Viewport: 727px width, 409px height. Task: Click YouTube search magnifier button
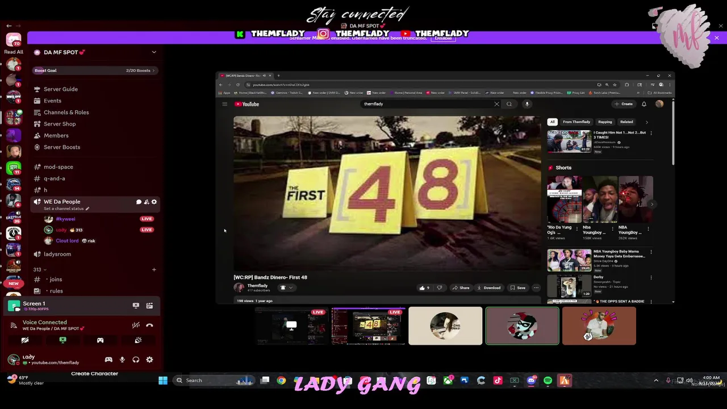[x=509, y=104]
